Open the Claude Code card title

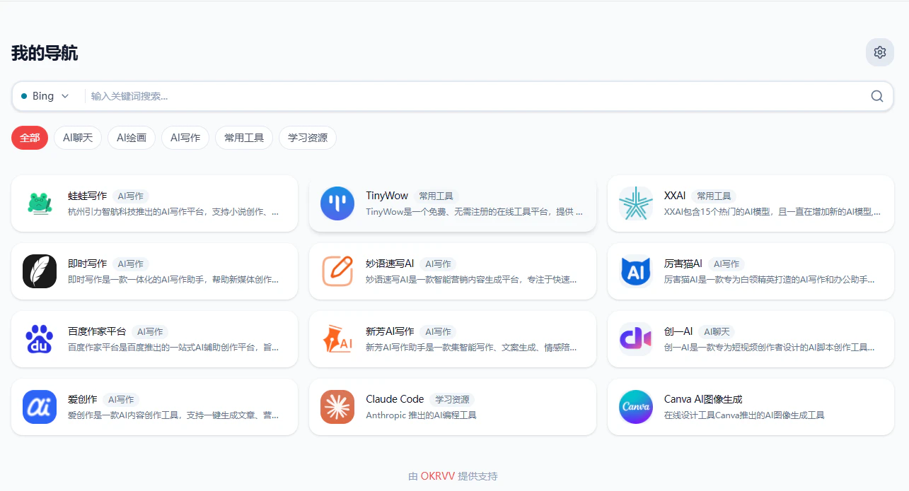pos(395,399)
